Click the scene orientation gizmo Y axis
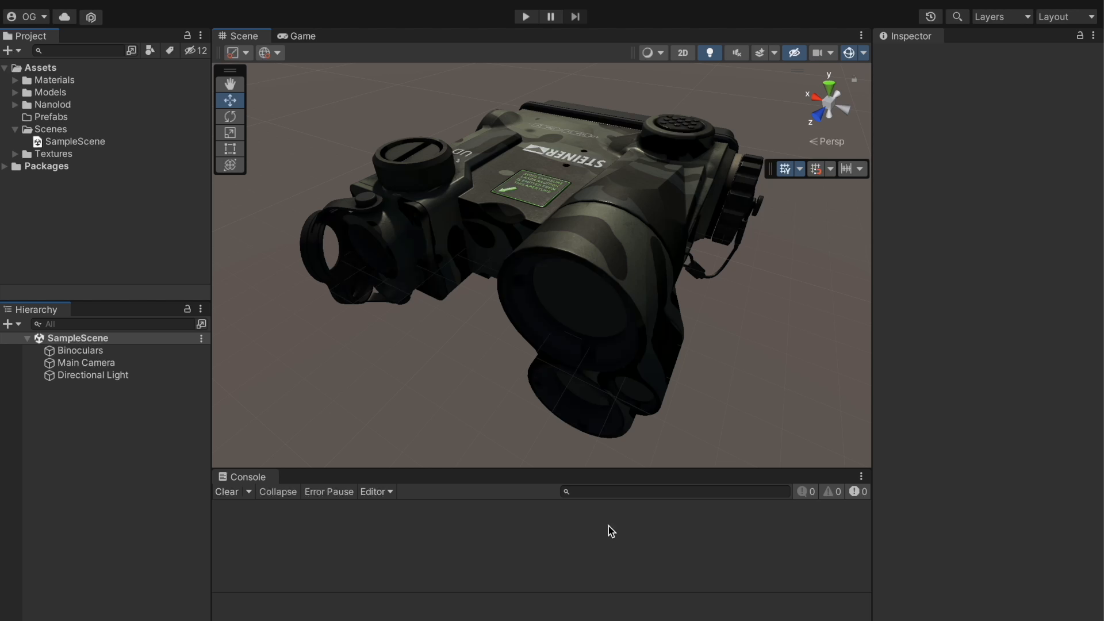Viewport: 1104px width, 621px height. 829,86
